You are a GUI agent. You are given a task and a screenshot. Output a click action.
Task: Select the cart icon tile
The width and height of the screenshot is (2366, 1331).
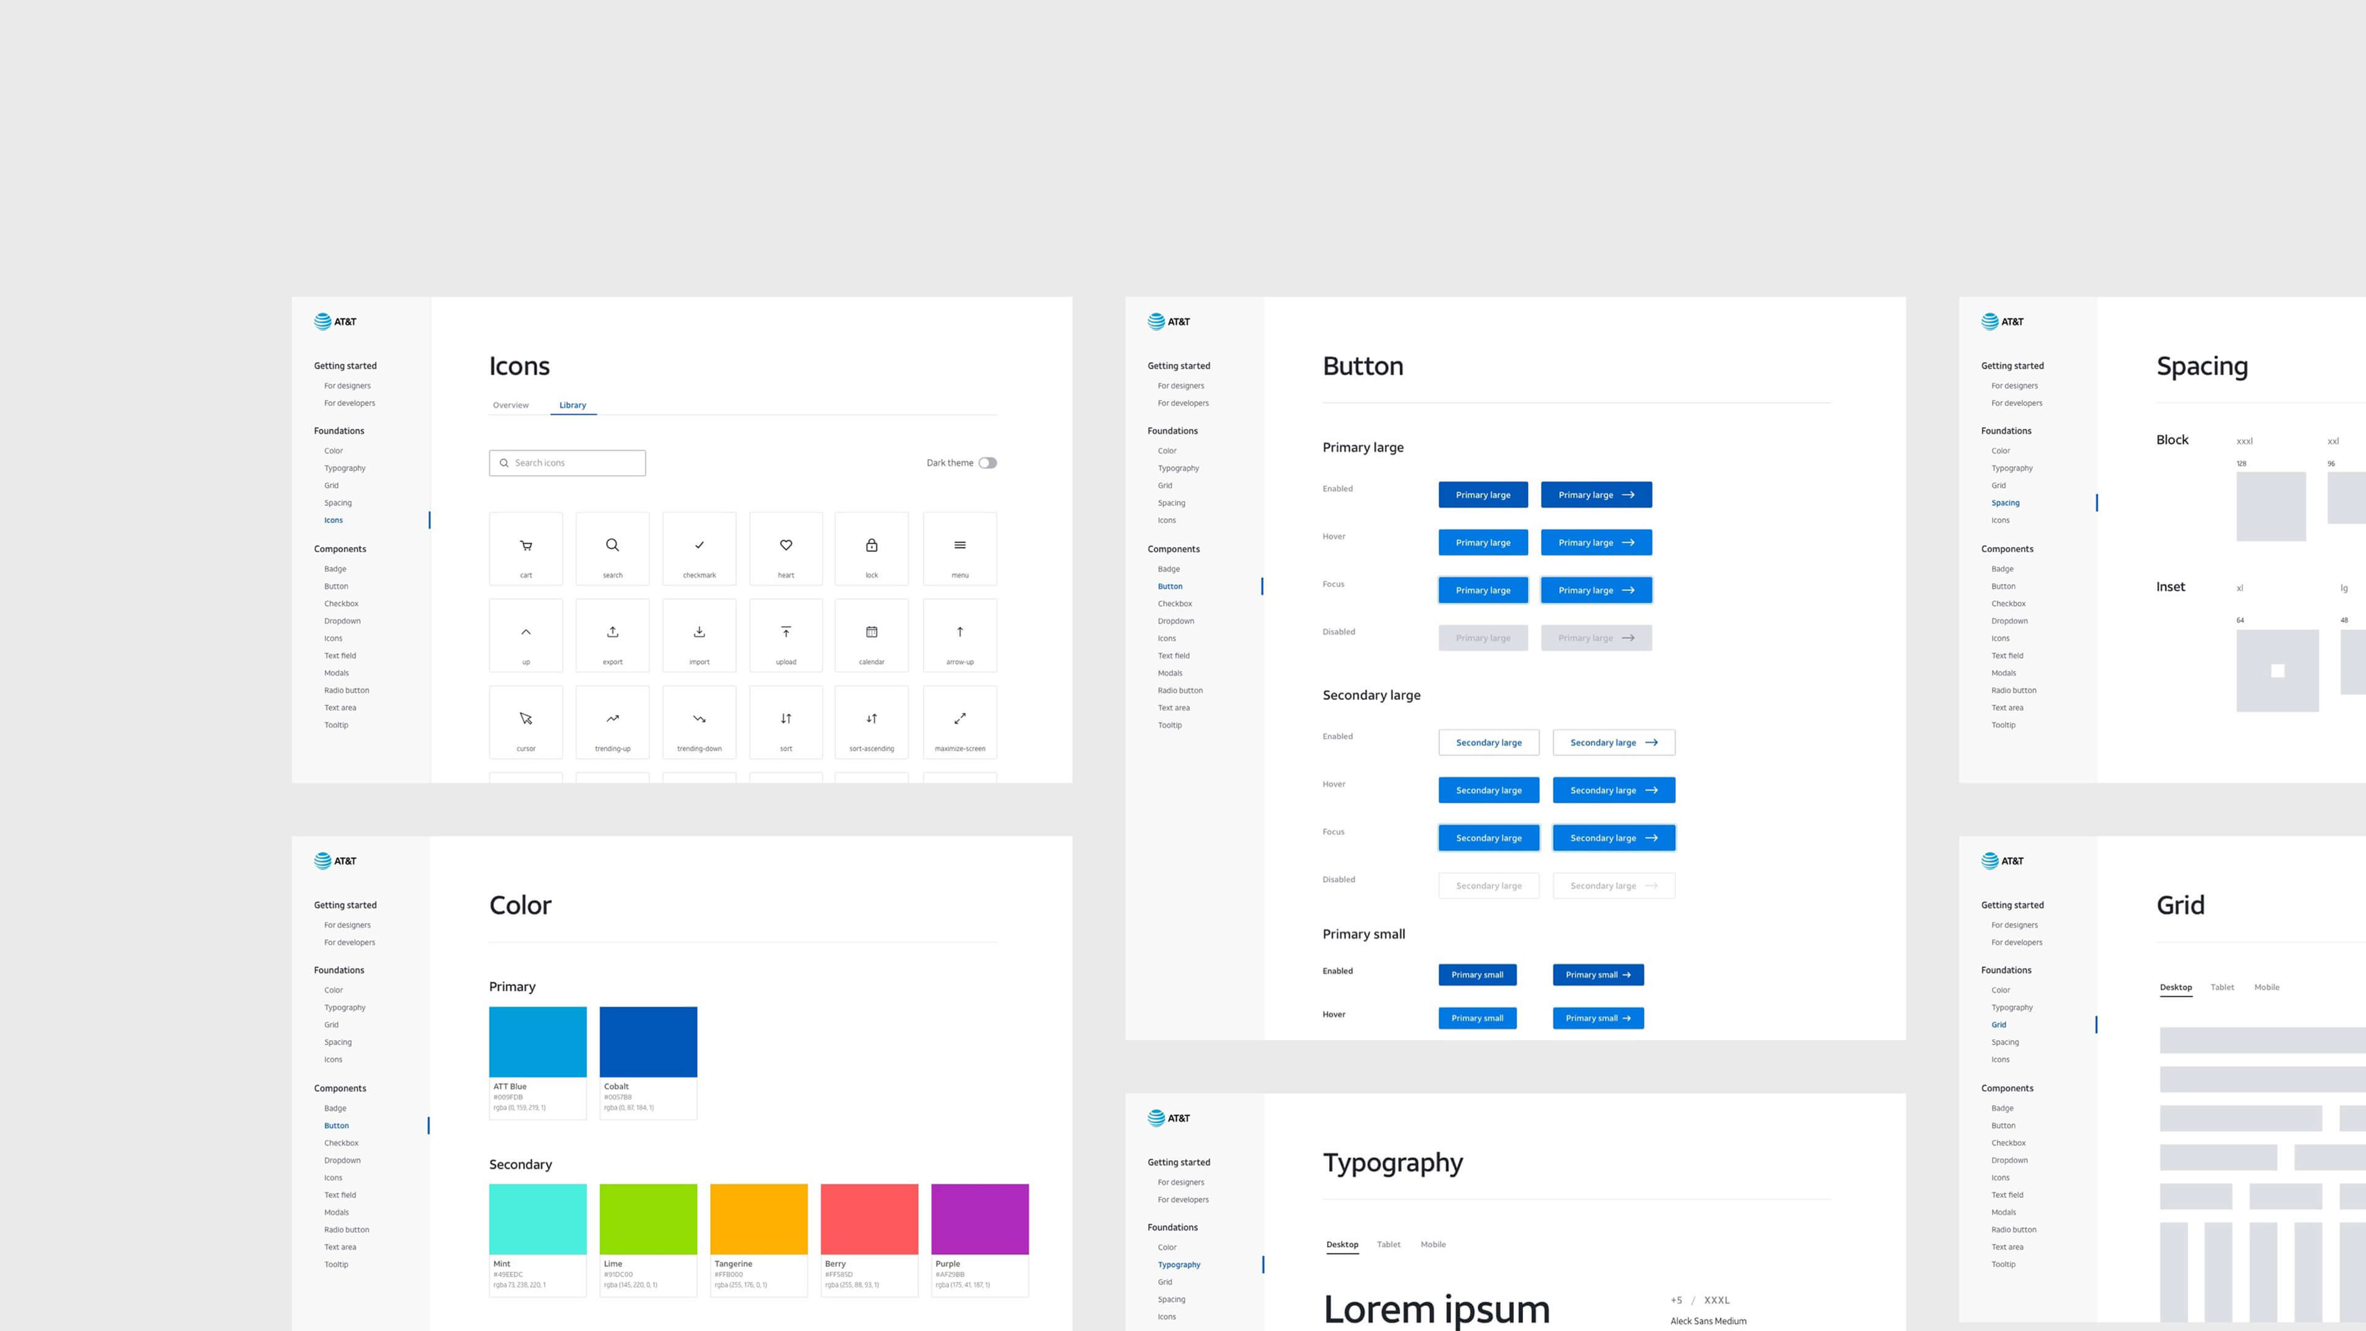pos(526,548)
